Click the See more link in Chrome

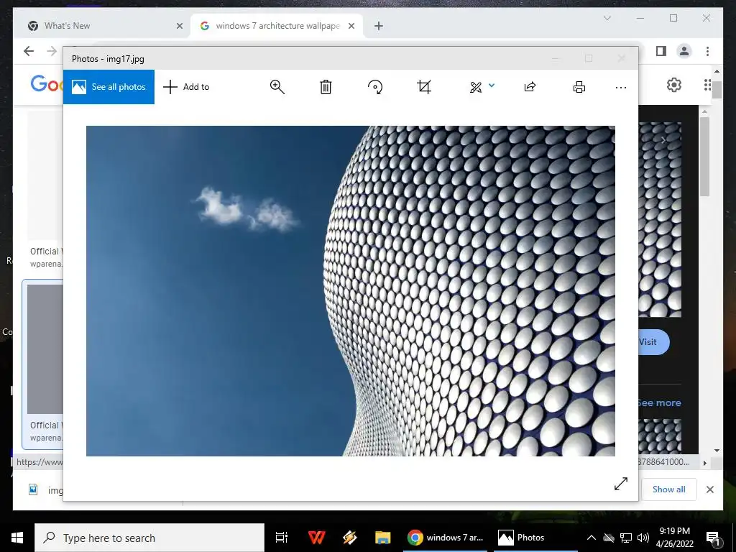click(x=660, y=402)
